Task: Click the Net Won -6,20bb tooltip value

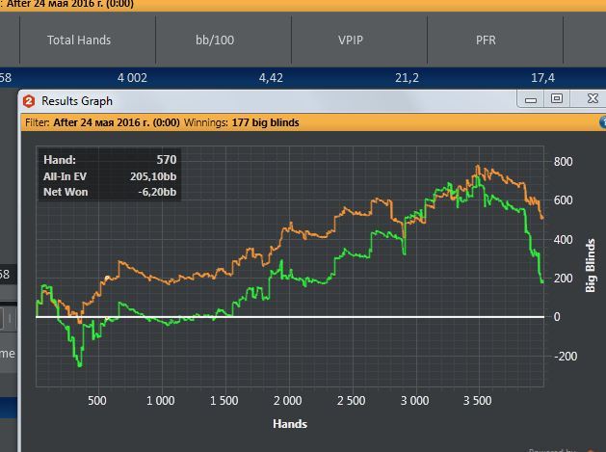Action: (157, 192)
